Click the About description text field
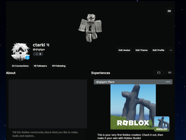Image resolution: width=186 pixels, height=140 pixels. pos(48,134)
